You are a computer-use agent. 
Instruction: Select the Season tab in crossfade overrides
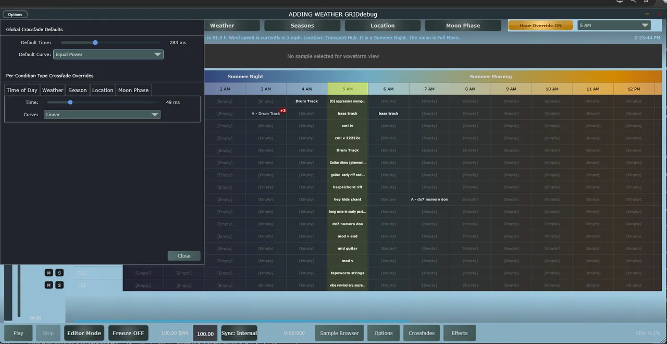(x=78, y=90)
